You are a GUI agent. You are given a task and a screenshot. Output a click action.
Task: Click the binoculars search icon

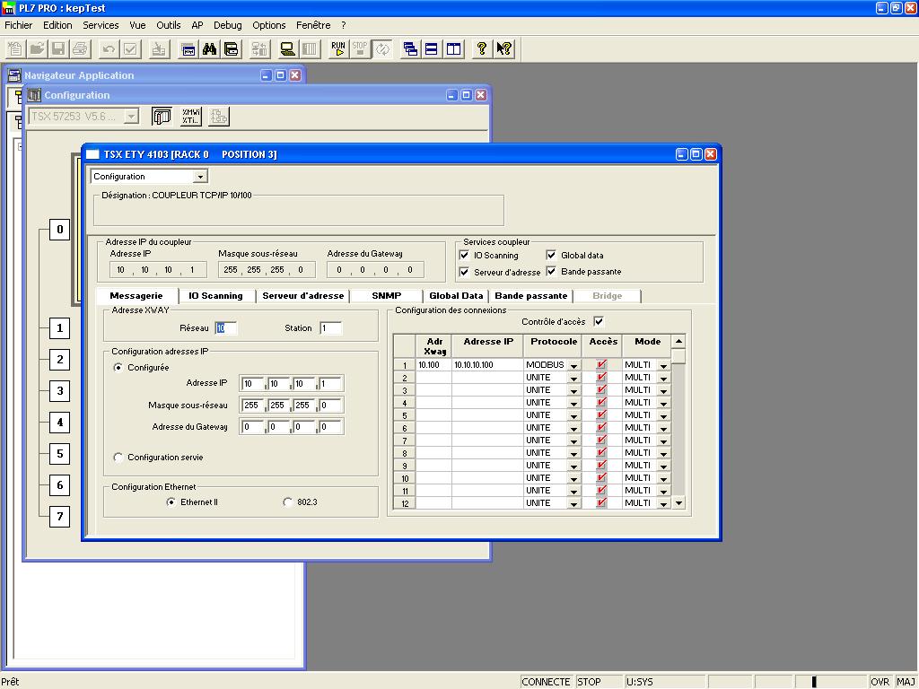pyautogui.click(x=209, y=48)
